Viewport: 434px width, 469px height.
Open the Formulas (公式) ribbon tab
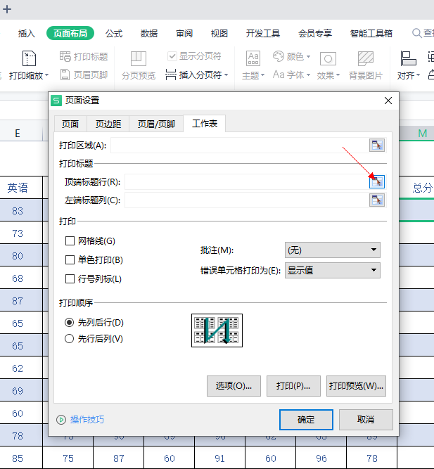(x=114, y=33)
